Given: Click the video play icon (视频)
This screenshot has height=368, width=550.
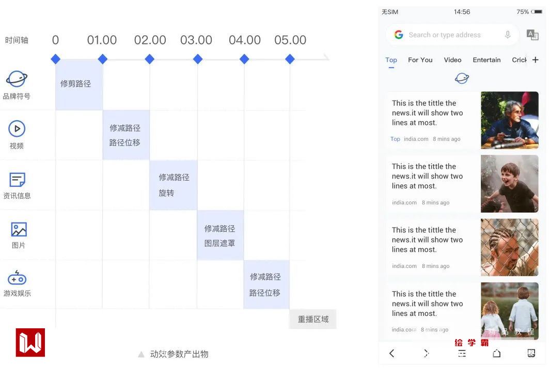Looking at the screenshot, I should [17, 129].
